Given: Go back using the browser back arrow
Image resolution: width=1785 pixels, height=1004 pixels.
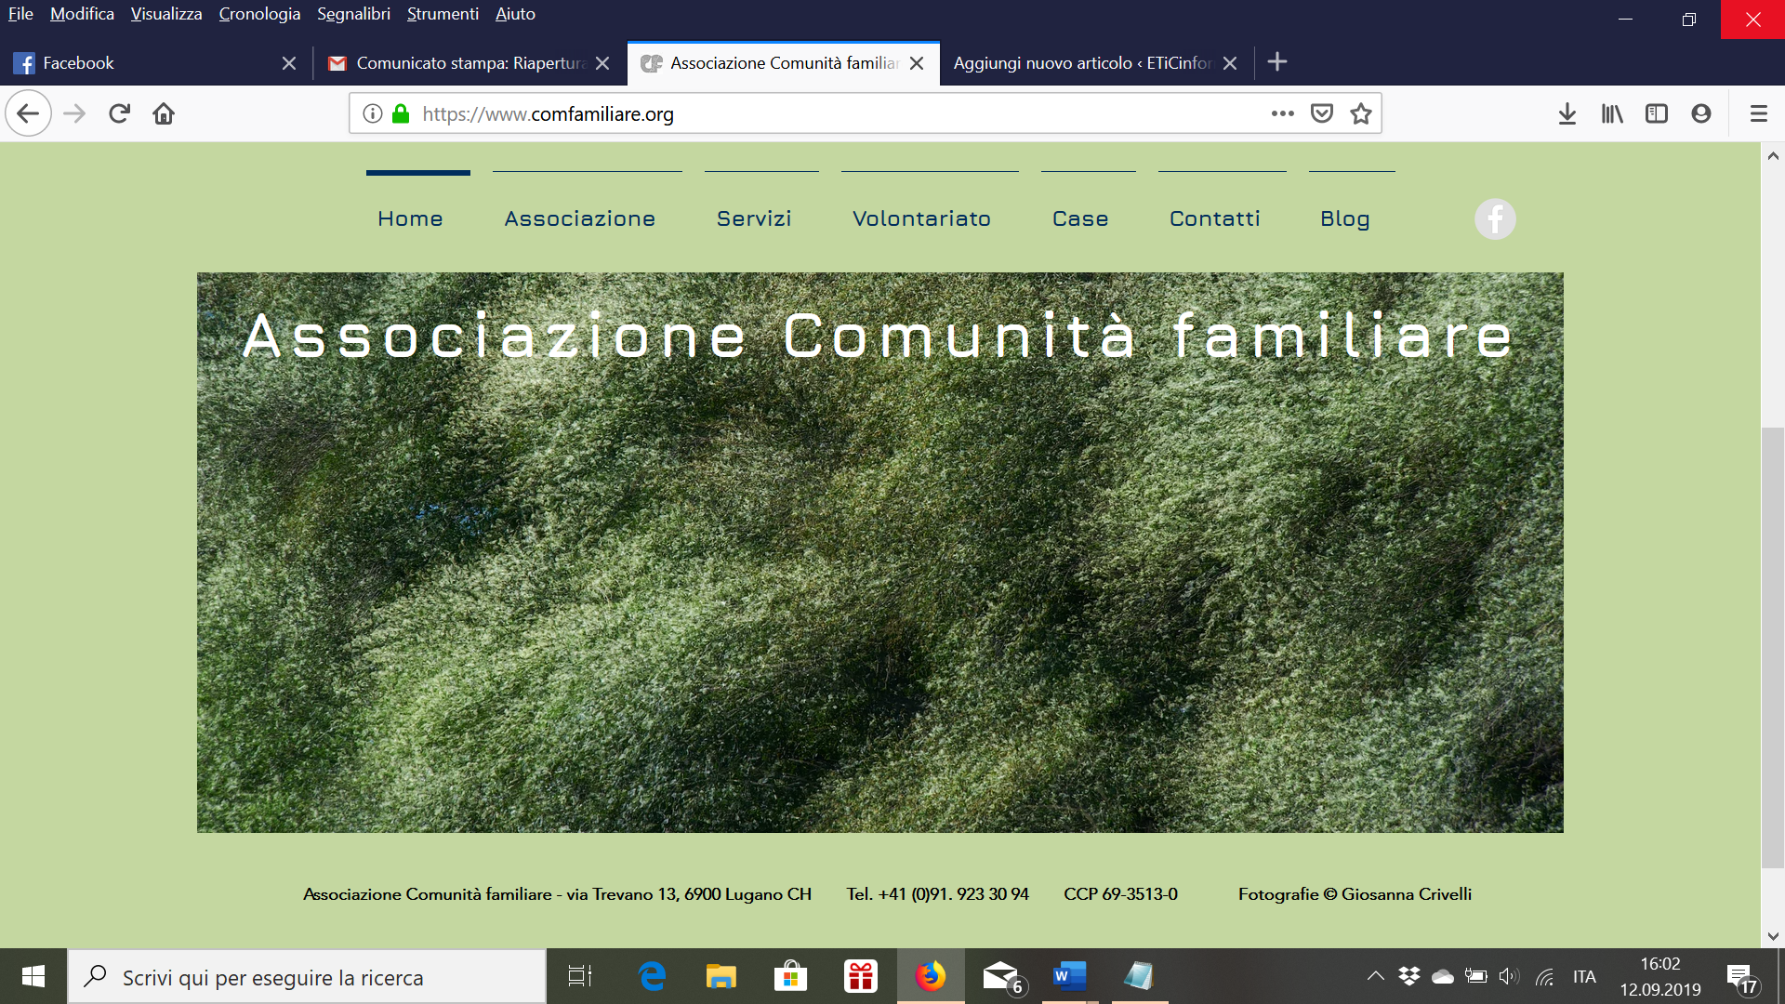Looking at the screenshot, I should 28,113.
